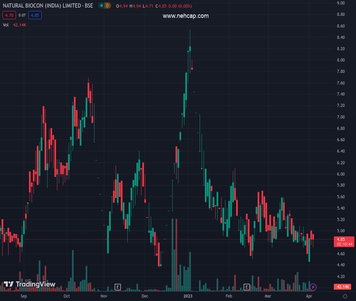
Task: Click the 2023 label on time axis
Action: point(187,296)
